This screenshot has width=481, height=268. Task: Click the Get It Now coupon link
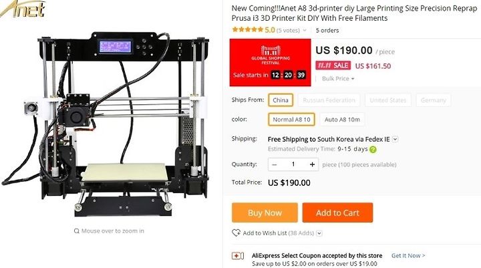coord(408,255)
